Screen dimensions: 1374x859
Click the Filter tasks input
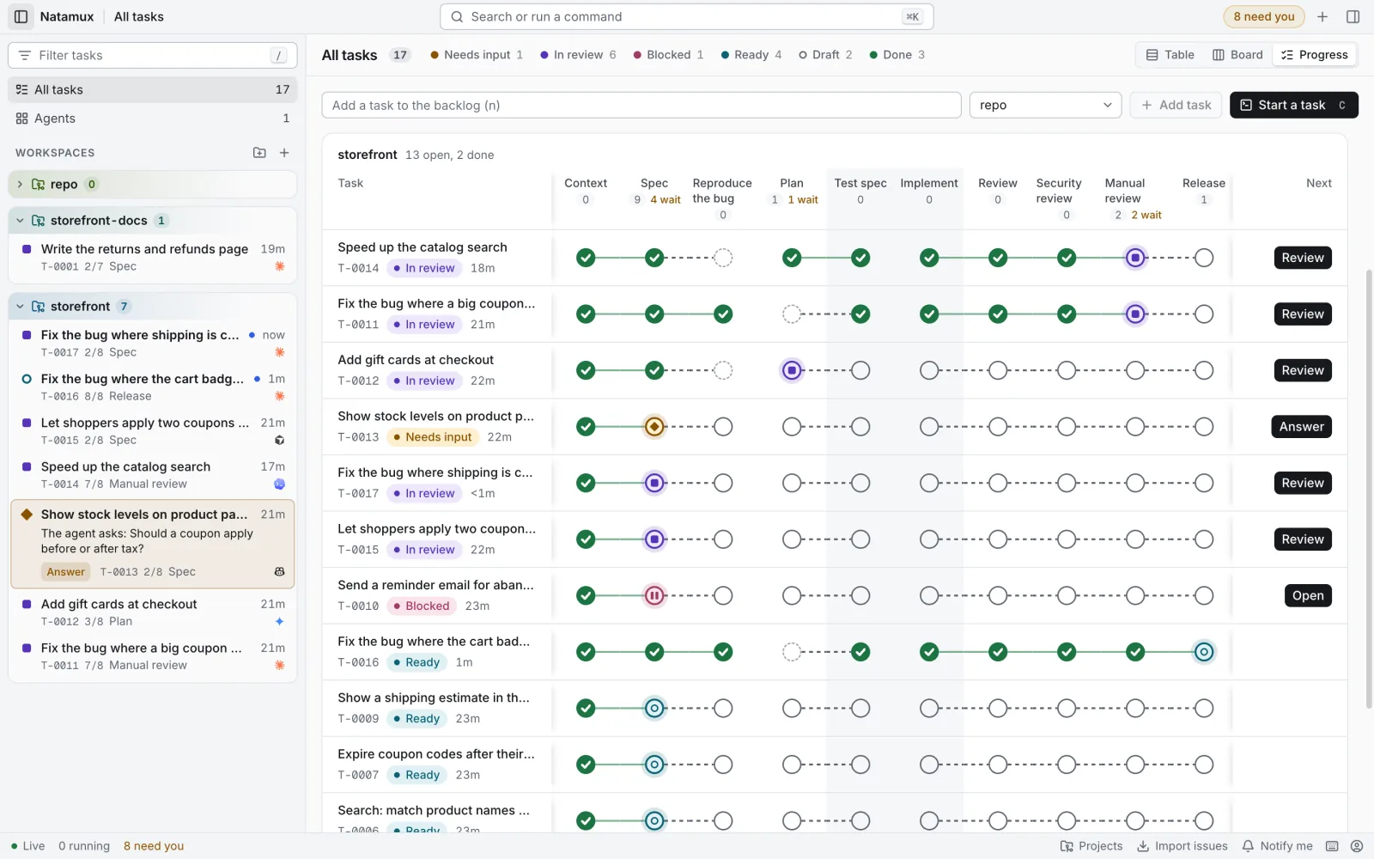pos(153,55)
